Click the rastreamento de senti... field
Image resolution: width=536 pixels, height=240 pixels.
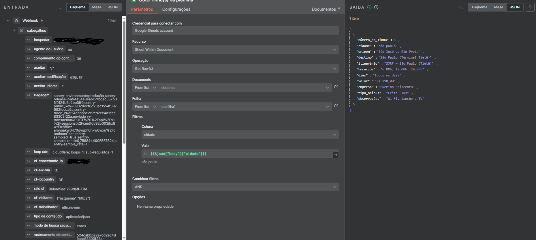coord(50,235)
